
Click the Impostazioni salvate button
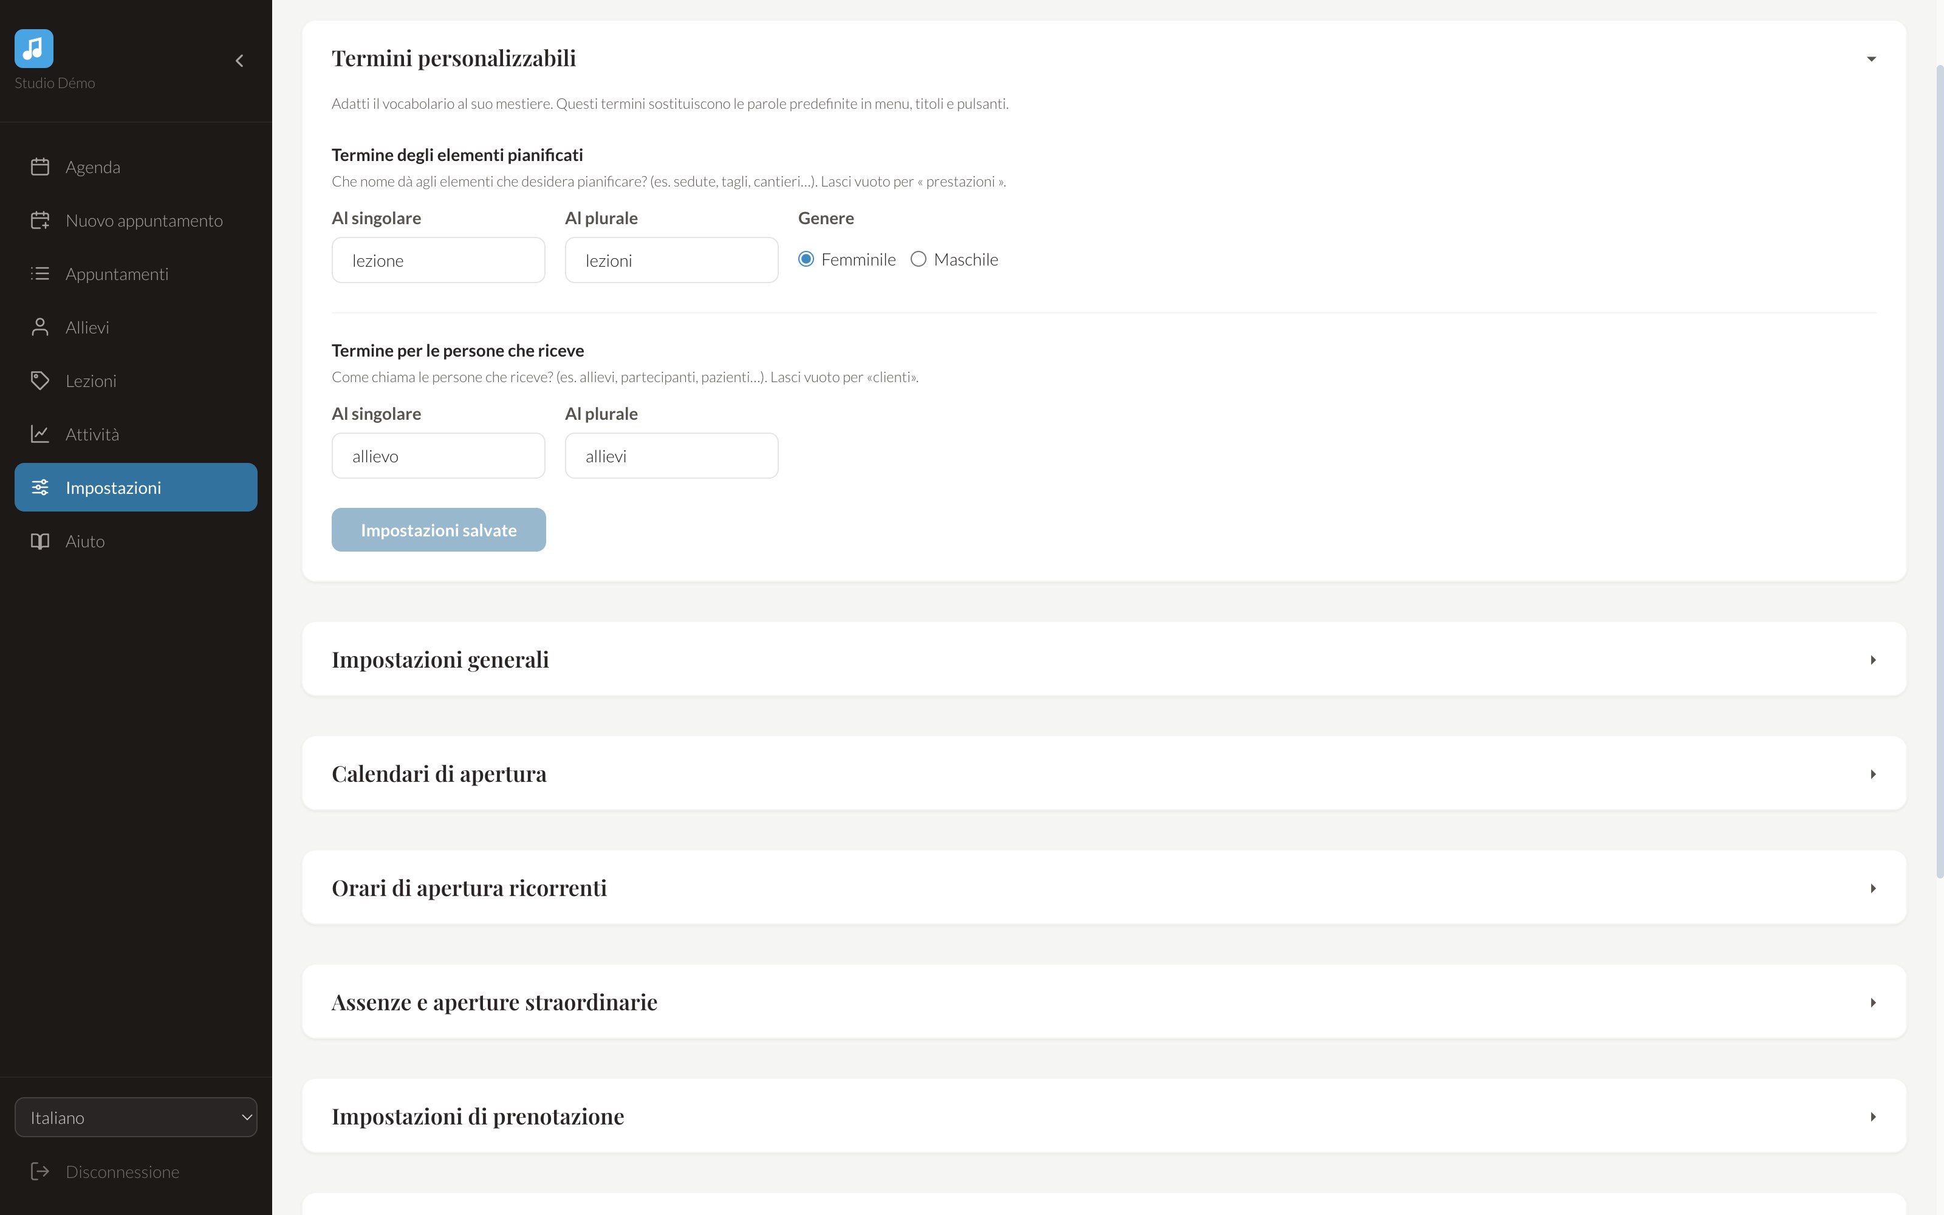[x=439, y=530]
